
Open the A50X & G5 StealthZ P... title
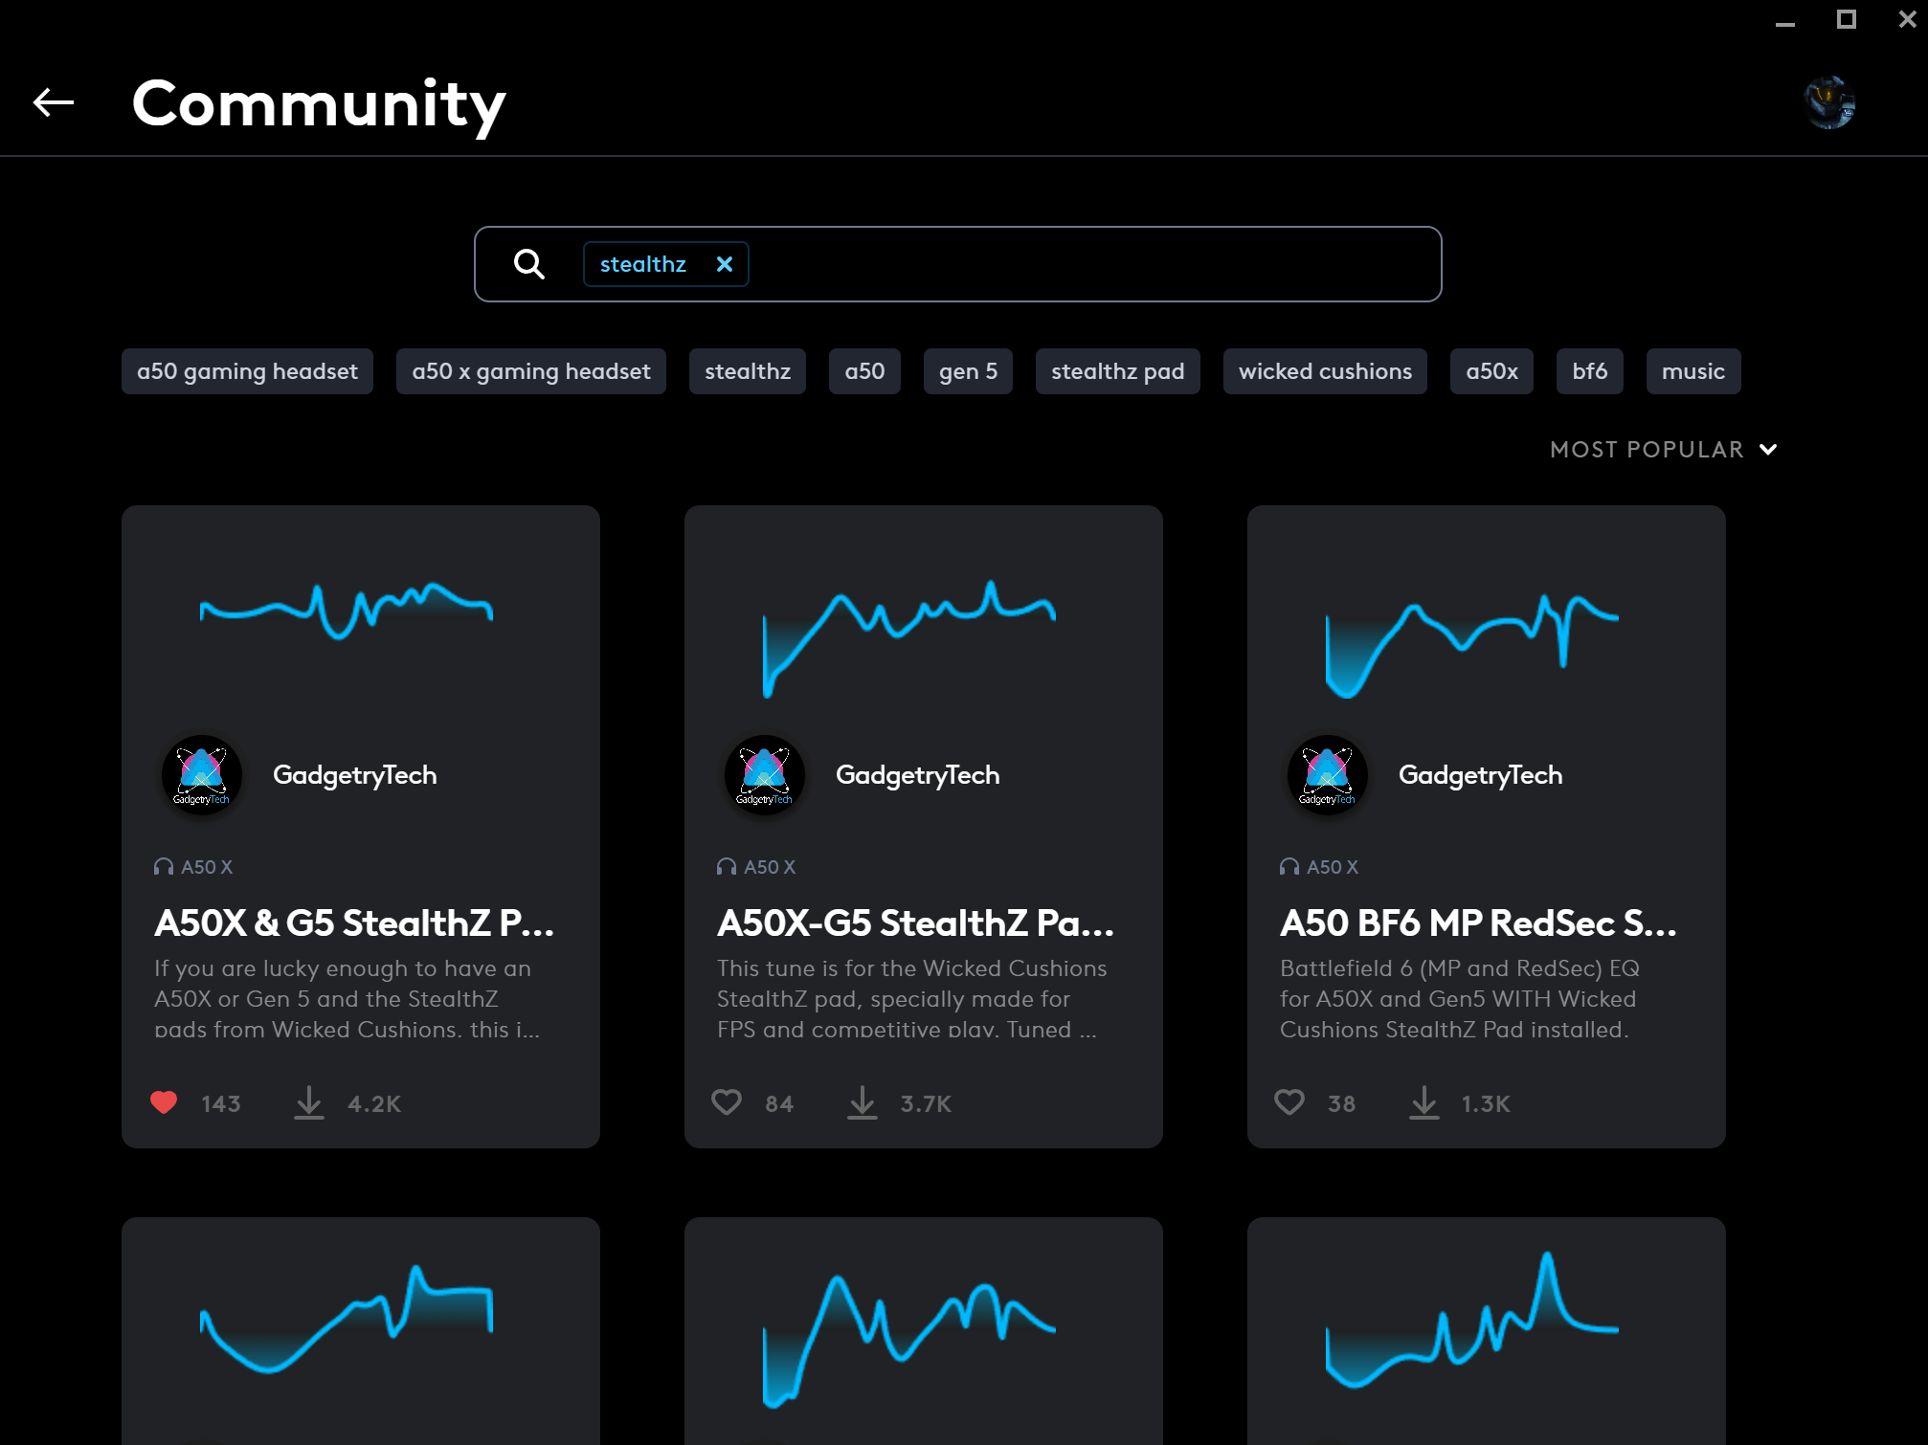pyautogui.click(x=354, y=923)
